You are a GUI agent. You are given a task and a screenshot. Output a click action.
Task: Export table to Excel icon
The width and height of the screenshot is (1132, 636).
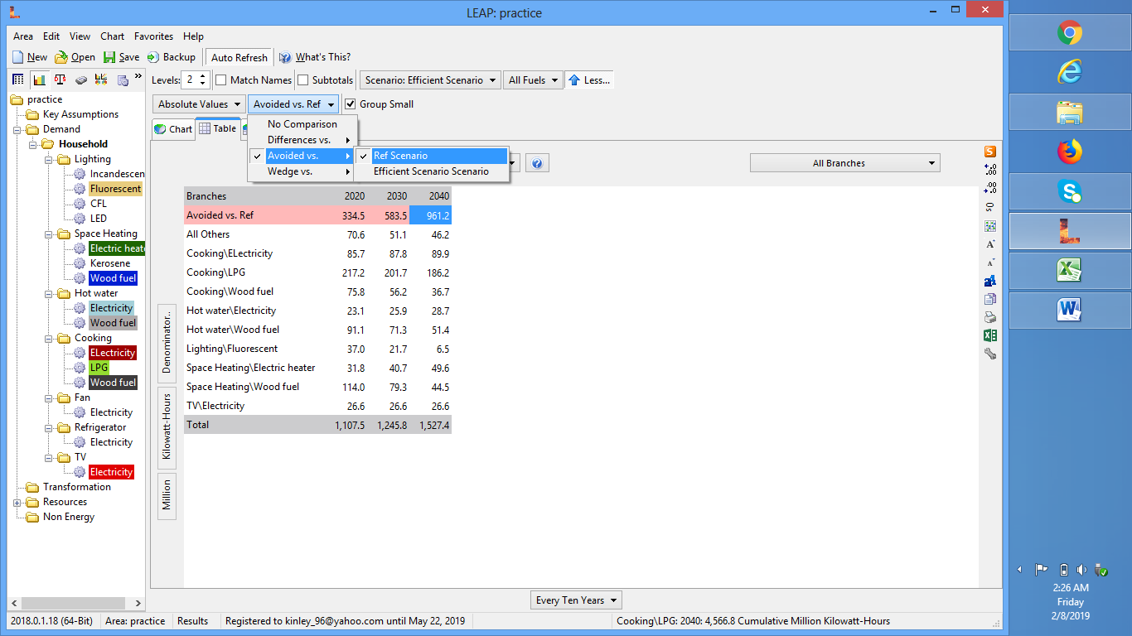coord(989,335)
